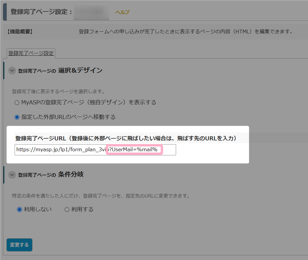The image size is (308, 260).
Task: Select MyASPの登録完了ページ radio option
Action: [x=17, y=103]
